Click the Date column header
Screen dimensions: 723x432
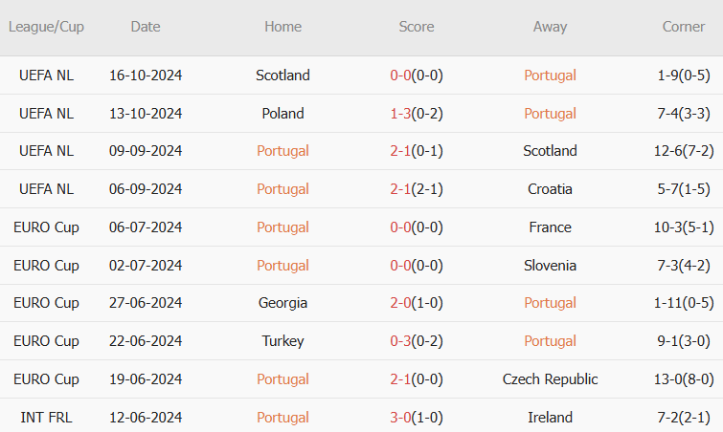[146, 27]
